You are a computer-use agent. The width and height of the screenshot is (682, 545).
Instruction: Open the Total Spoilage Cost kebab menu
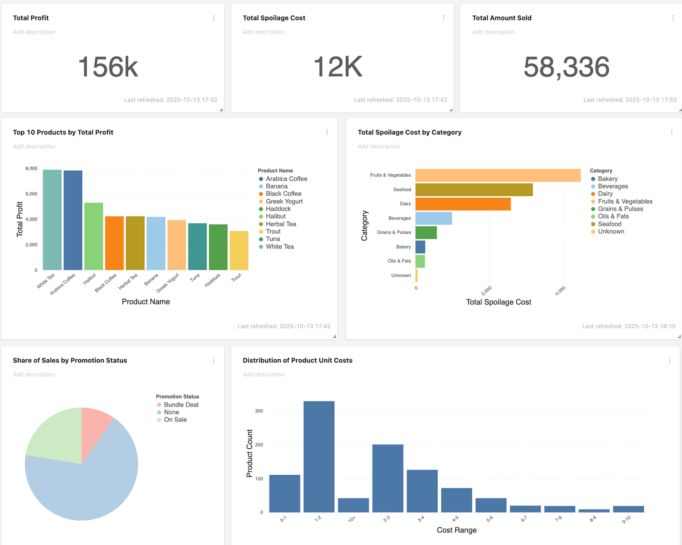pos(443,18)
